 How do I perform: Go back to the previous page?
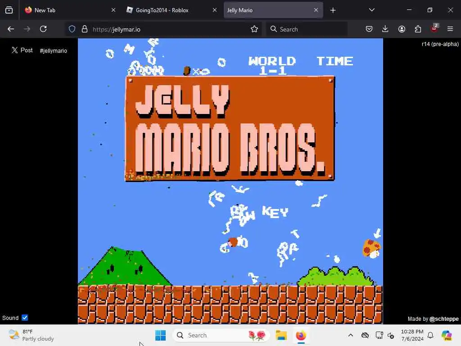click(11, 29)
